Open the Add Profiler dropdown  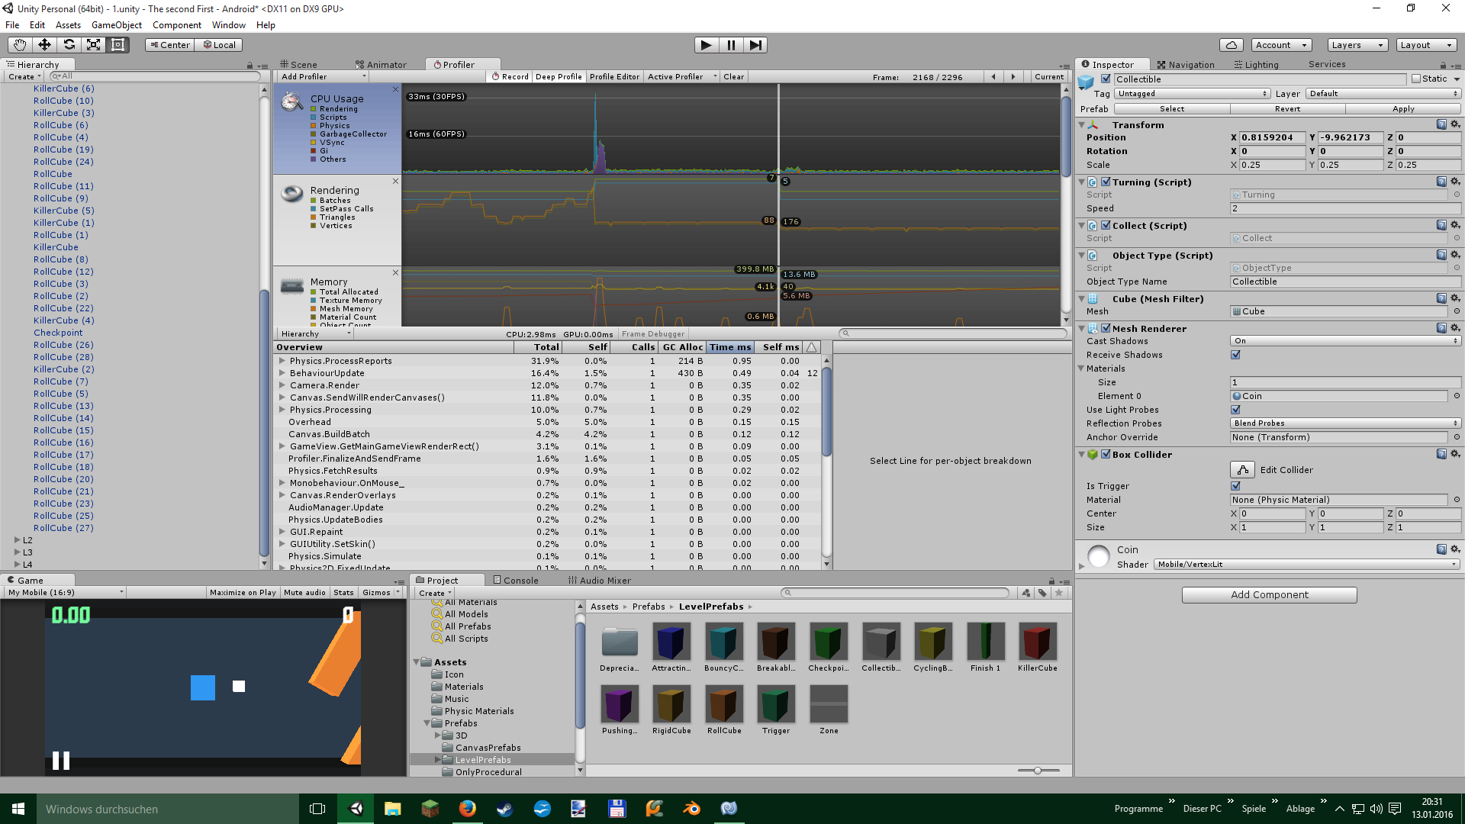(x=323, y=76)
